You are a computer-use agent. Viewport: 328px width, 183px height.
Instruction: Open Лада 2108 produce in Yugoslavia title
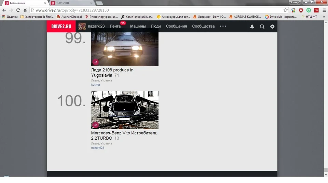(x=112, y=72)
